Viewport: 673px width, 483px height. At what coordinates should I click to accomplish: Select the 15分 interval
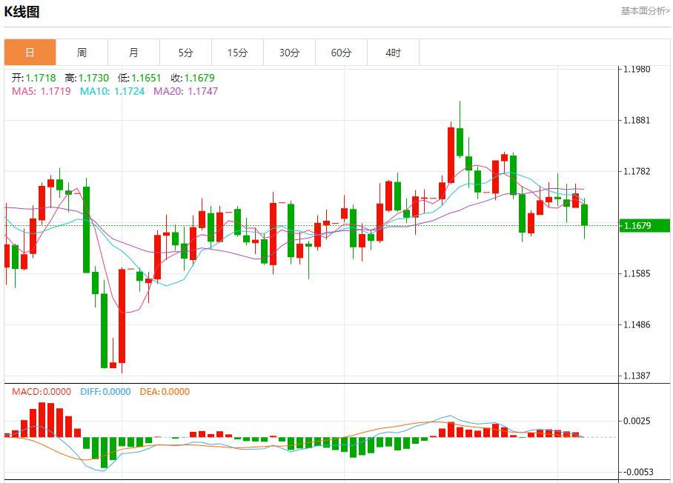click(x=238, y=52)
